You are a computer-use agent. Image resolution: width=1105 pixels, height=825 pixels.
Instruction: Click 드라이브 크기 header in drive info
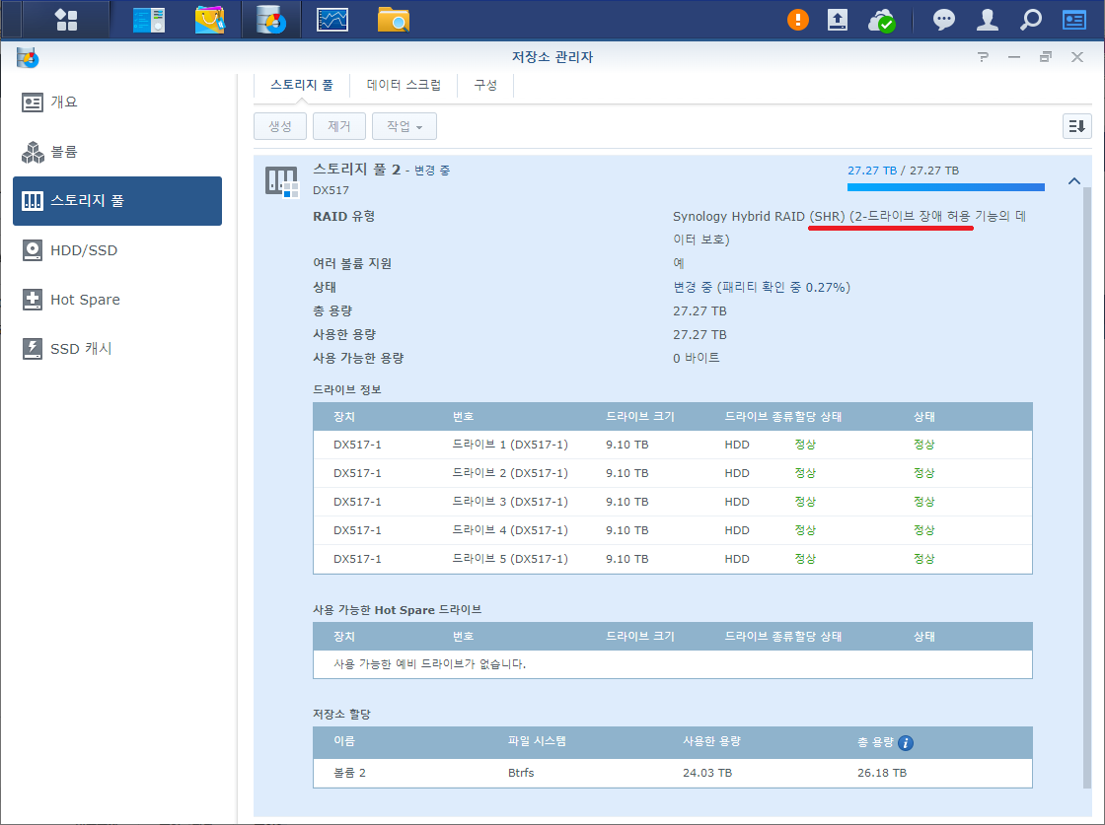[640, 417]
